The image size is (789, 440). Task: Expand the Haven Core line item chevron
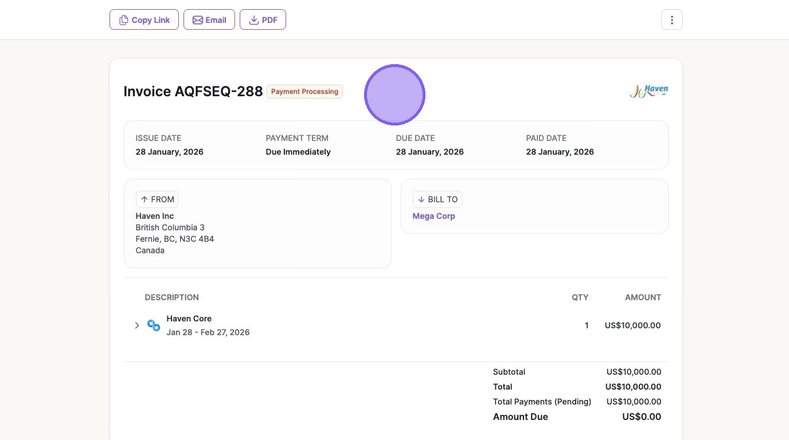[137, 325]
